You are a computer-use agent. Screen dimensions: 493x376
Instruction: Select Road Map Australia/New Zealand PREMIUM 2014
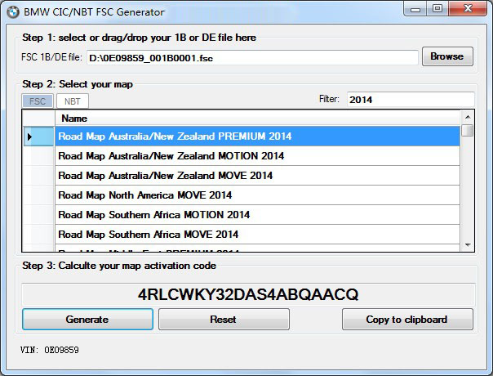click(257, 137)
